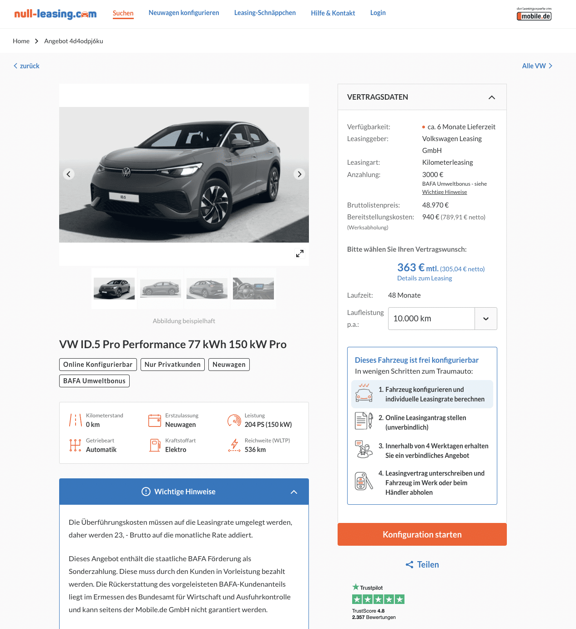Start configuration with Konfiguration starten button
The image size is (576, 629).
[x=422, y=534]
